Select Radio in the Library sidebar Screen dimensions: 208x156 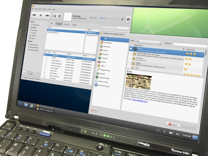[x=32, y=38]
